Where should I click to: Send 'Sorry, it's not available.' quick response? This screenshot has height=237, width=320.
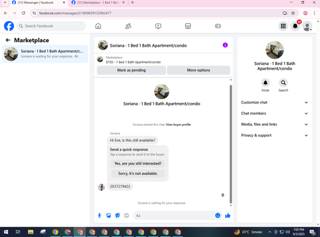(138, 174)
